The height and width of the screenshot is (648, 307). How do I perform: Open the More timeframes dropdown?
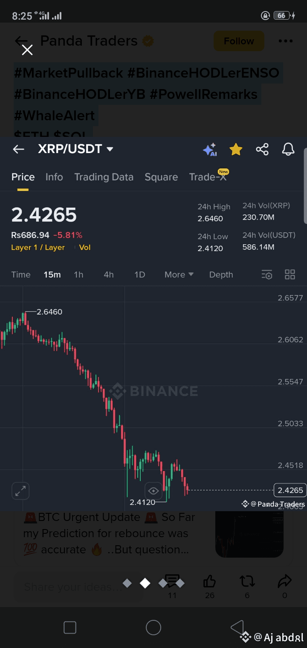pos(179,275)
